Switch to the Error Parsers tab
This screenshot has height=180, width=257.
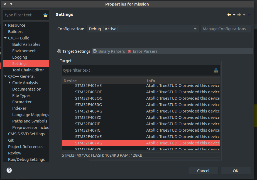click(x=143, y=51)
